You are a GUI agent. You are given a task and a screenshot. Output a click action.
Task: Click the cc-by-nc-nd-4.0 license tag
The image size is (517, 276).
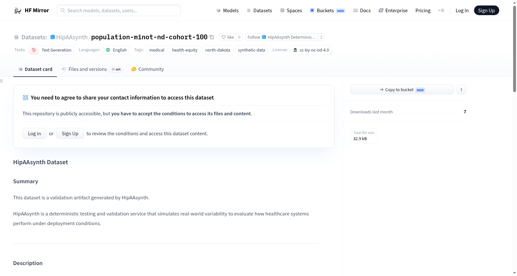[x=311, y=50]
